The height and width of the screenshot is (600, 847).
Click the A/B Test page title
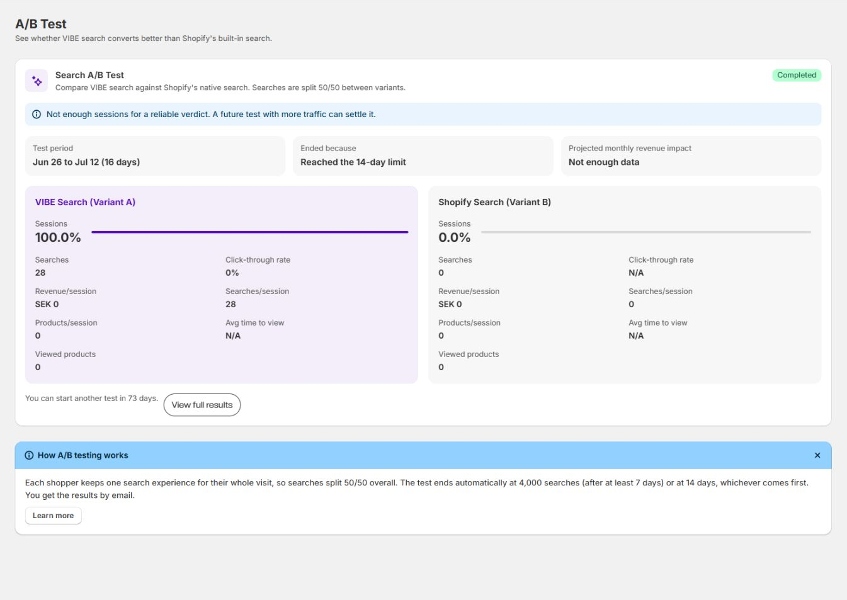[41, 24]
